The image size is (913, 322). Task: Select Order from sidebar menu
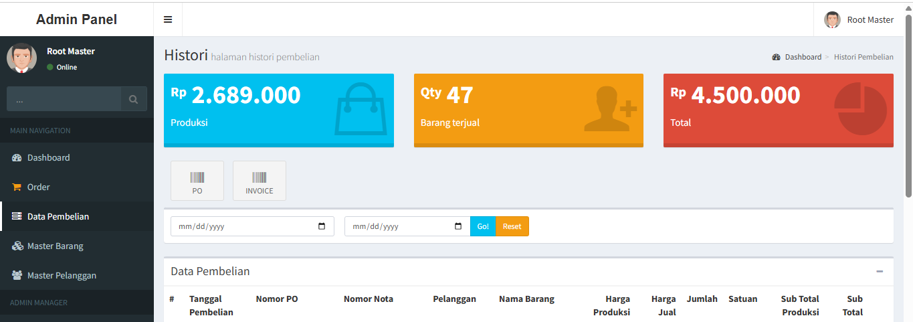coord(38,187)
